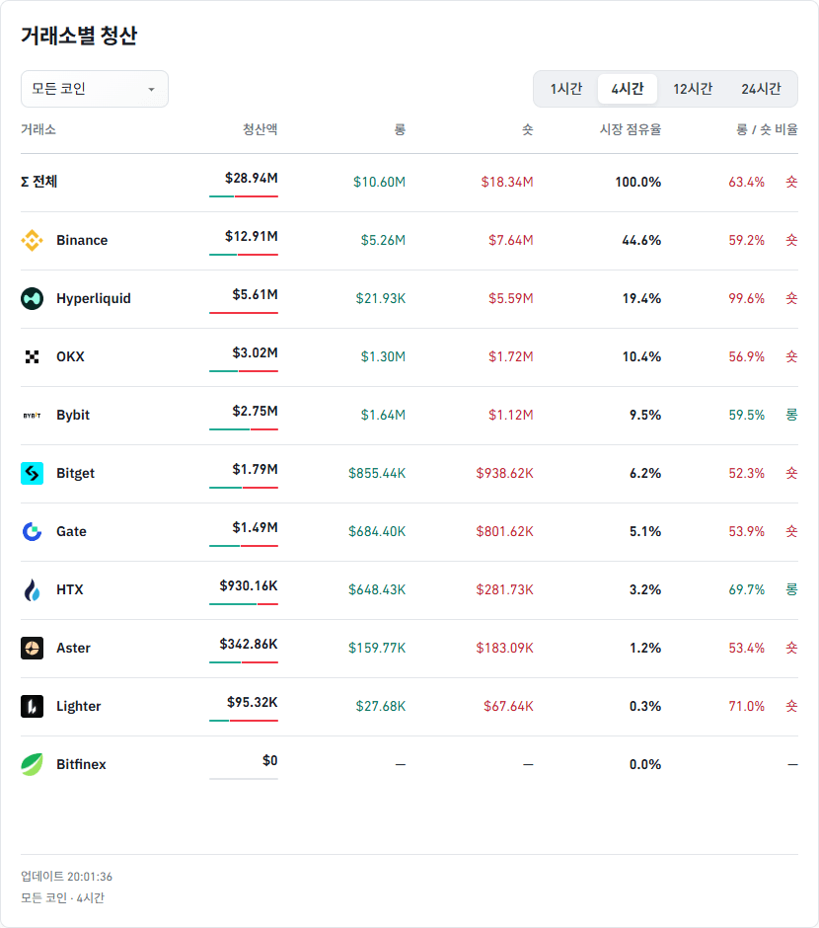Click Bybit's $1.64M long value
Image resolution: width=819 pixels, height=928 pixels.
(383, 415)
